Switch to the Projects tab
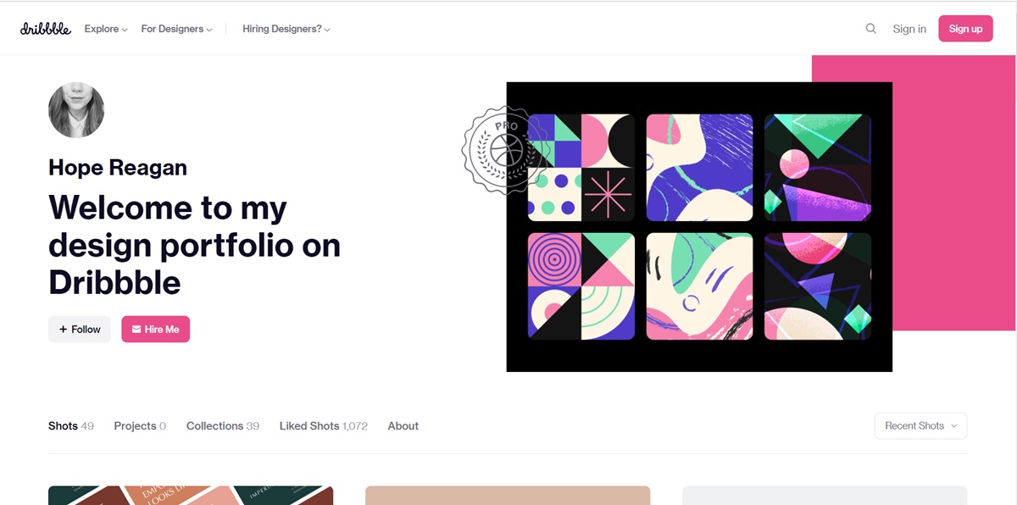The height and width of the screenshot is (505, 1017). 140,426
